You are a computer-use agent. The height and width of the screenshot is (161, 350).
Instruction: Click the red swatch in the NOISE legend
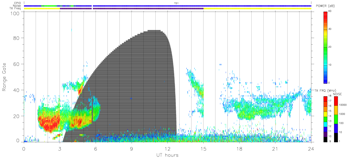(x=335, y=101)
